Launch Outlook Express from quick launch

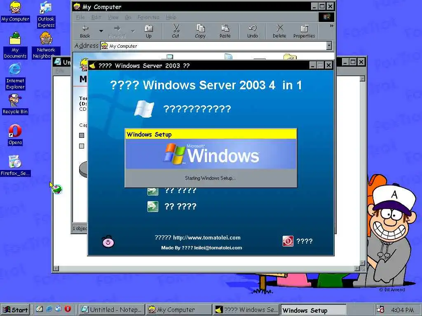pyautogui.click(x=58, y=309)
